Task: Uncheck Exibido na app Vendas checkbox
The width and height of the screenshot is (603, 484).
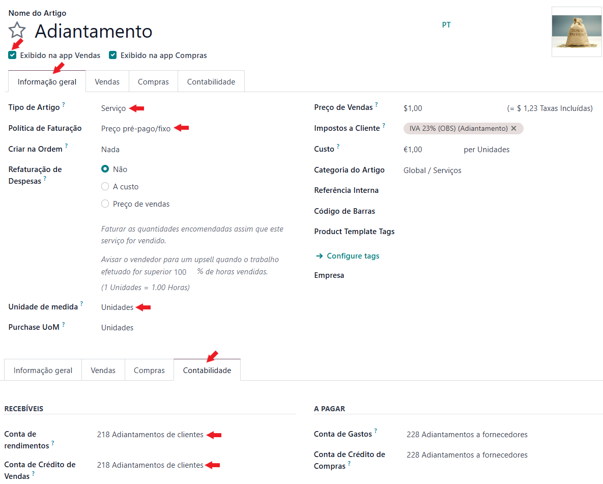Action: pos(13,55)
